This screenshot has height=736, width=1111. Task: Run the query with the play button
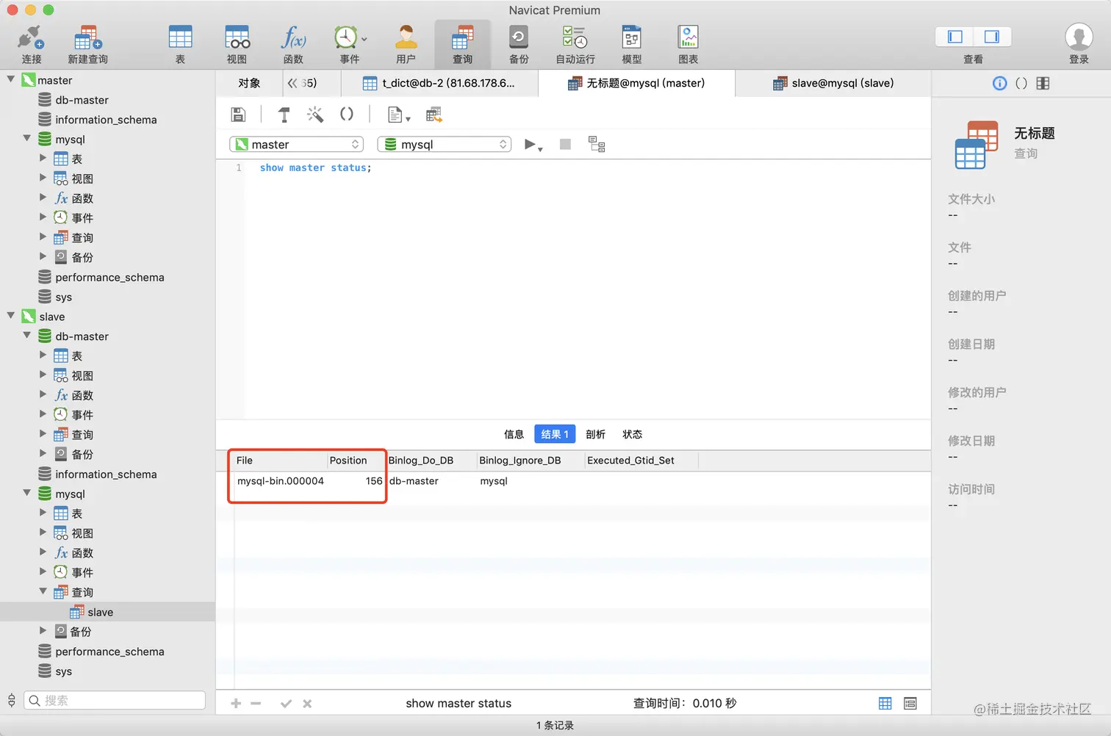pos(530,145)
